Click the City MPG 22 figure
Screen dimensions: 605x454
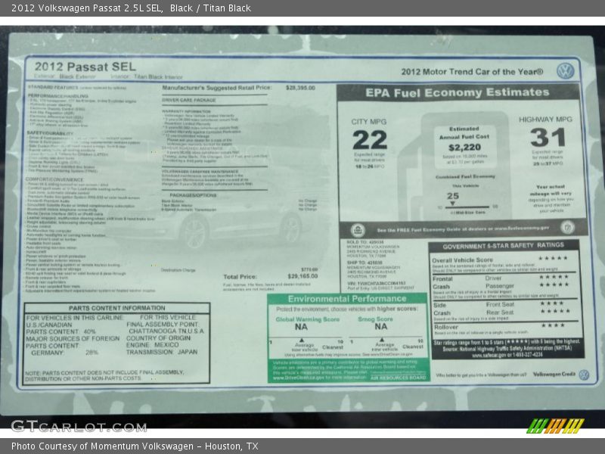tap(369, 139)
